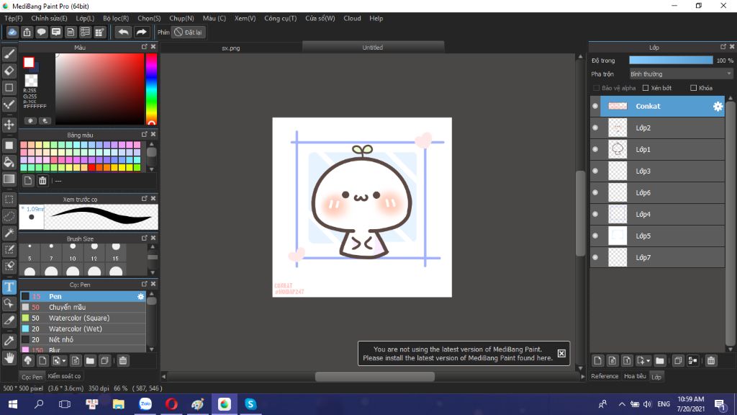Expand add-layer dropdown arrow in layer panel
The image size is (737, 415).
click(648, 361)
